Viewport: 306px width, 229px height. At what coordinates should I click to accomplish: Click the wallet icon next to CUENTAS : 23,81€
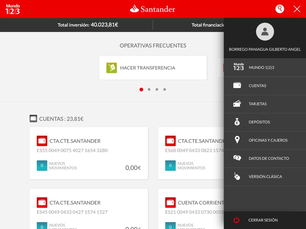(33, 118)
